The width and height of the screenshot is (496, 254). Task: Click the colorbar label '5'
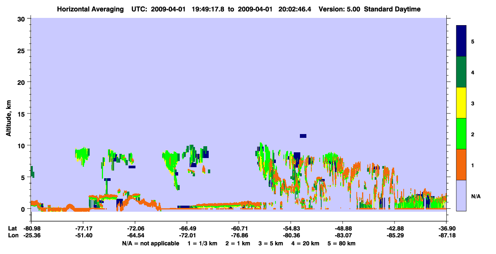(473, 41)
